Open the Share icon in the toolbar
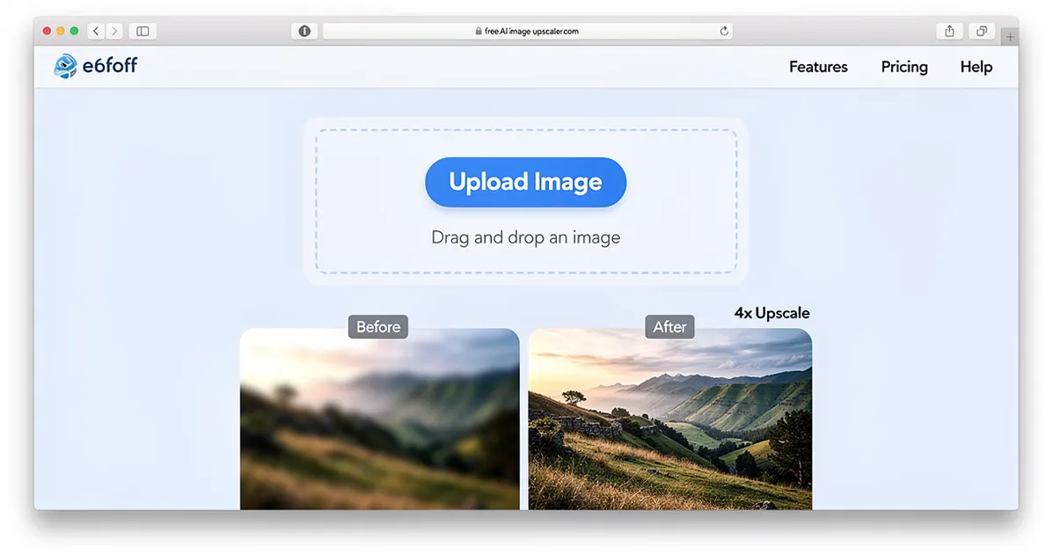The width and height of the screenshot is (1053, 554). pos(949,31)
